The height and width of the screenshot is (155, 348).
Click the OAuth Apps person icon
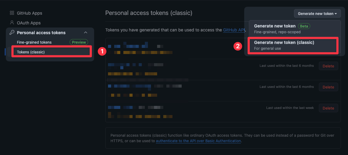click(x=12, y=23)
